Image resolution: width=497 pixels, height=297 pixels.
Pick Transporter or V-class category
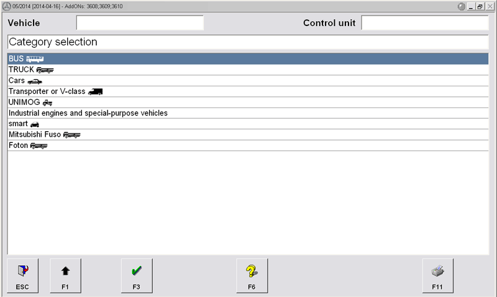(x=248, y=91)
